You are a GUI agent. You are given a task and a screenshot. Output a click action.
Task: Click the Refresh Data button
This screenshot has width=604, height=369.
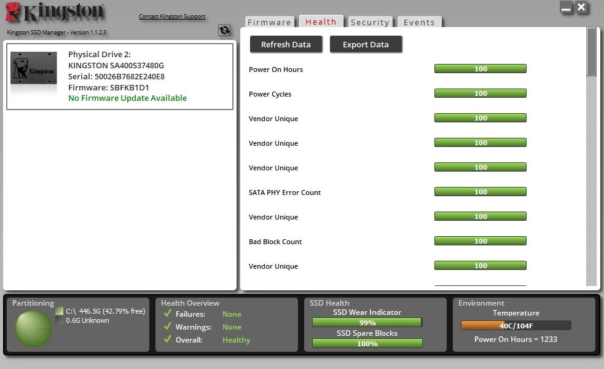tap(286, 44)
